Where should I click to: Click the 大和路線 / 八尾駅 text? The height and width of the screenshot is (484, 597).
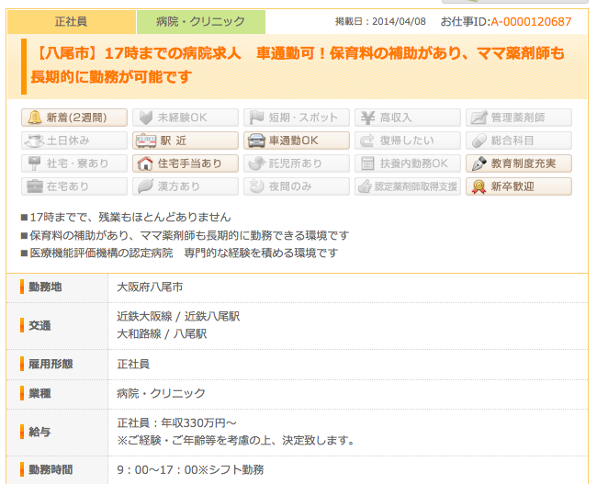point(162,334)
